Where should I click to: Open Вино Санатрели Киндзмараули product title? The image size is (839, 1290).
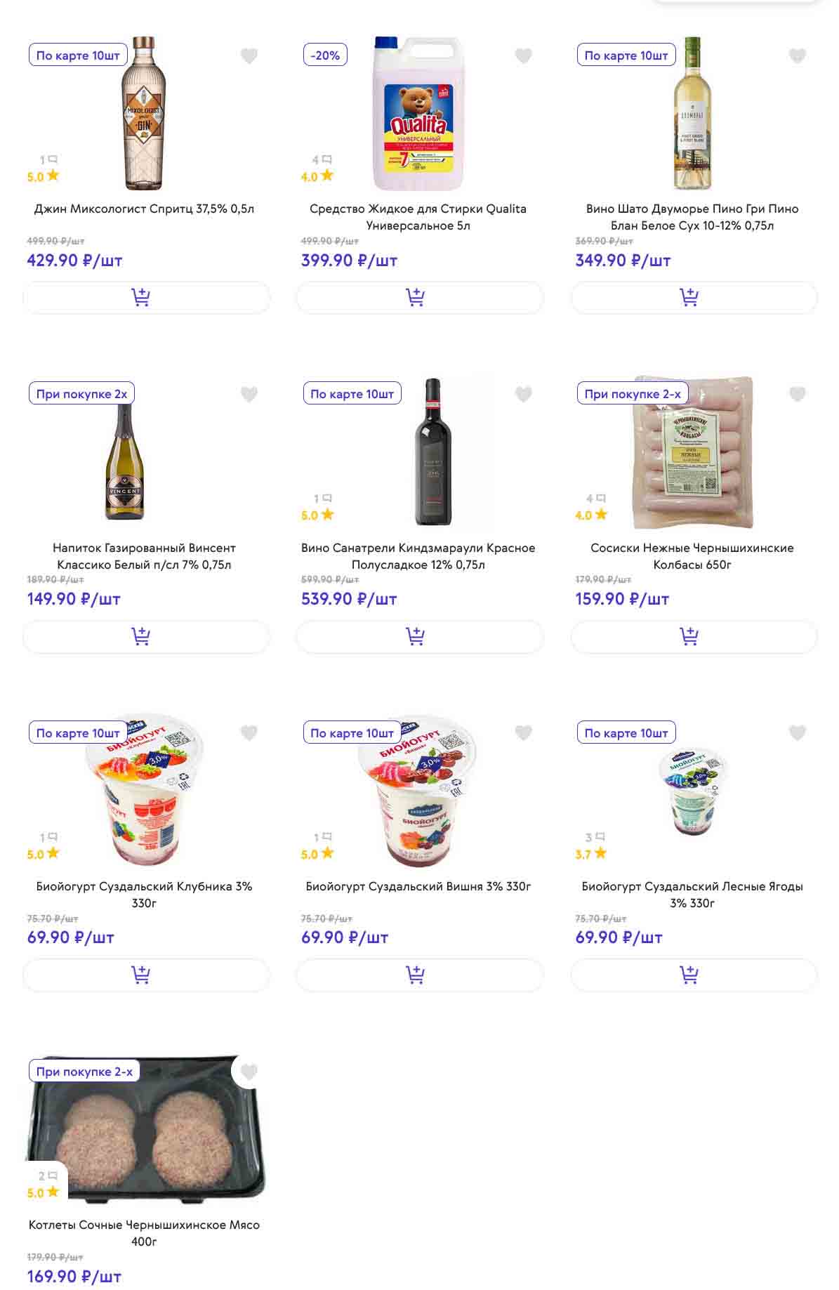[418, 556]
